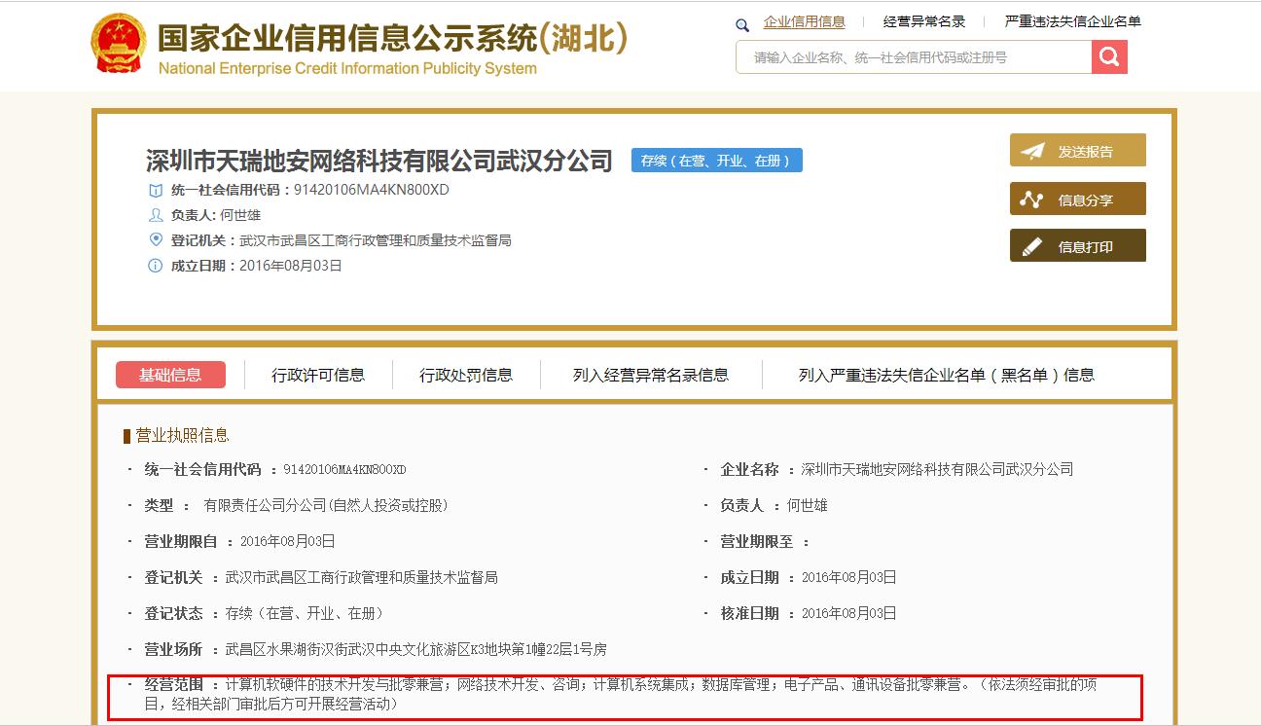Click the 负责人 value 何世雄 in license info
Screen dimensions: 1261x726
click(808, 506)
